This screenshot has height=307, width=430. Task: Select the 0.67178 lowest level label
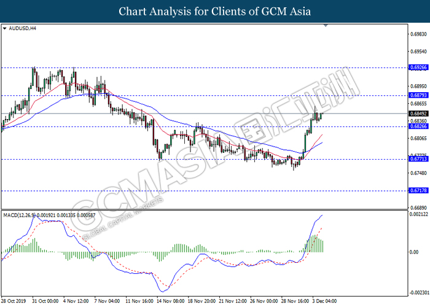pyautogui.click(x=418, y=190)
